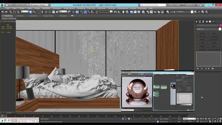222x125 pixels.
Task: Click the Save File icon in title bar
Action: [x=14, y=5]
